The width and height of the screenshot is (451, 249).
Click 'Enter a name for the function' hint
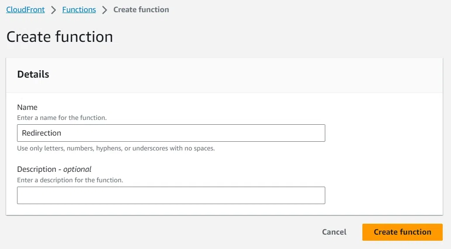pyautogui.click(x=62, y=118)
